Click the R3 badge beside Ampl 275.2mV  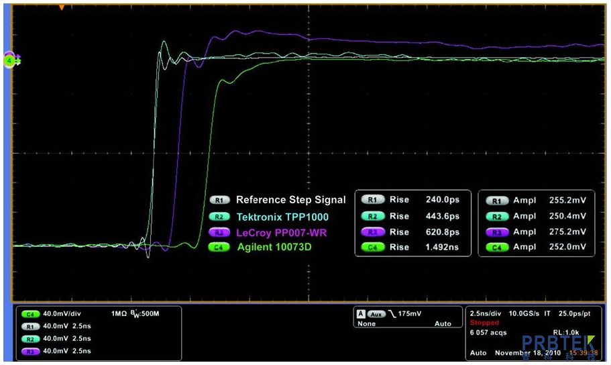click(496, 231)
